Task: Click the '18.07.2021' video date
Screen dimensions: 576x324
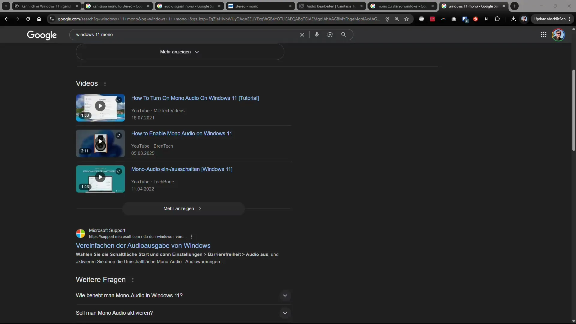Action: 143,118
